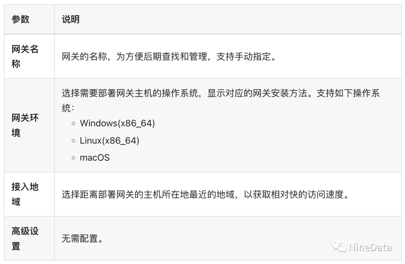Click the 网关名称 parameter cell

25,57
